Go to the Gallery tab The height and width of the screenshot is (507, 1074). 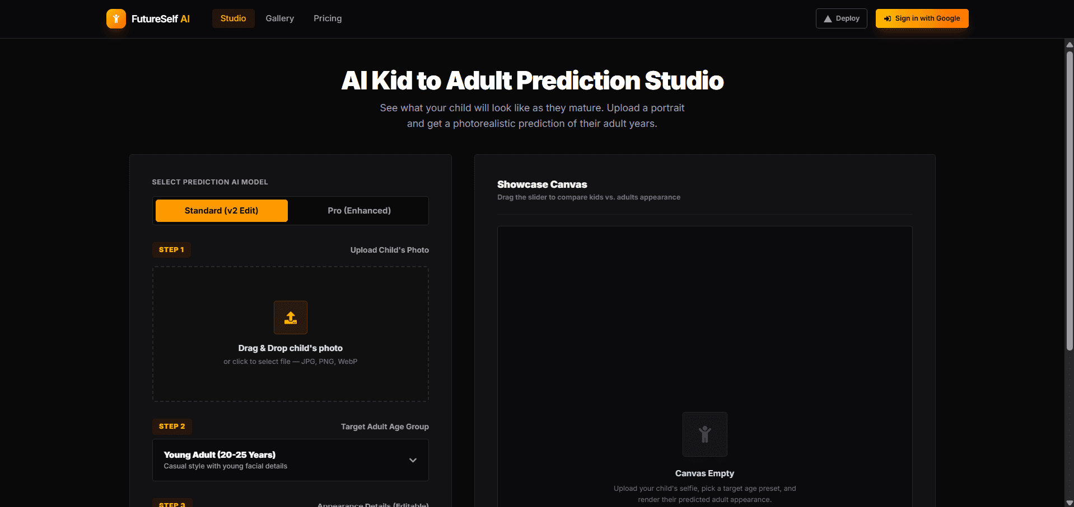[x=280, y=18]
